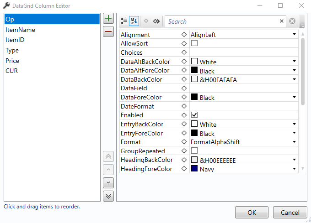Image resolution: width=311 pixels, height=223 pixels.
Task: Remove selected column with minus icon
Action: point(108,31)
